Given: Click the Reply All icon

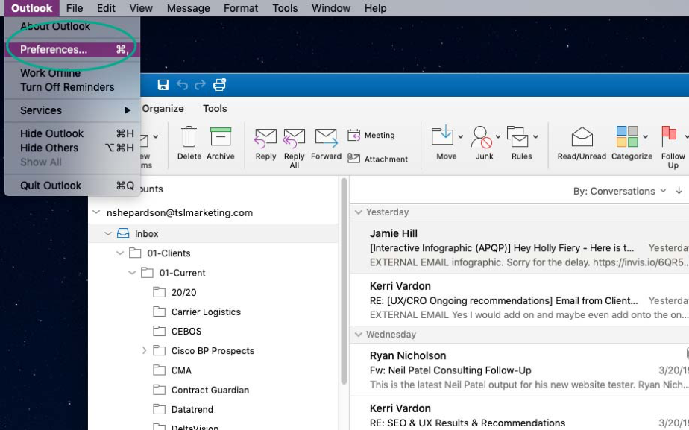Looking at the screenshot, I should [294, 138].
